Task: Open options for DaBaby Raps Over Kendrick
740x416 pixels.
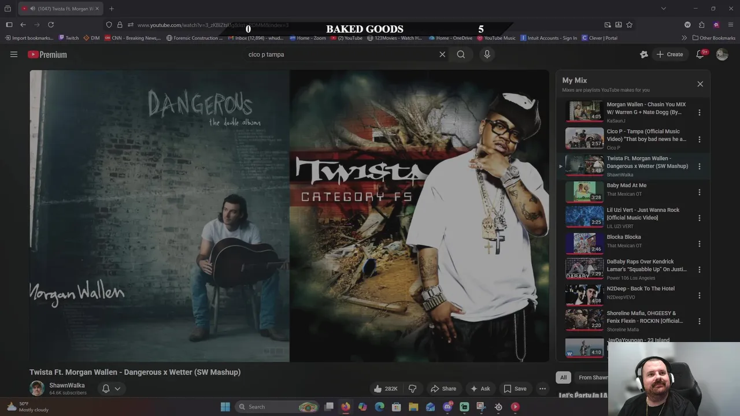Action: click(x=699, y=269)
